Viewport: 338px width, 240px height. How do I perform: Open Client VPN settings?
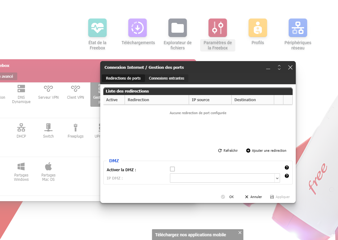(x=76, y=92)
